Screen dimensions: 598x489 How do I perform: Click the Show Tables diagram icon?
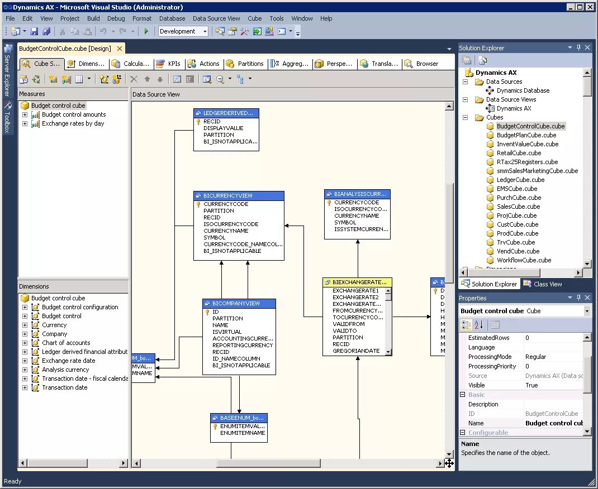pyautogui.click(x=177, y=79)
